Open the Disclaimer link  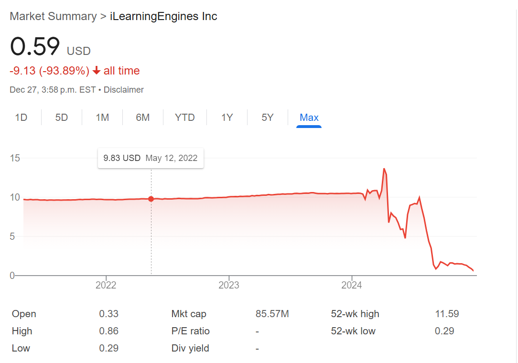click(124, 90)
